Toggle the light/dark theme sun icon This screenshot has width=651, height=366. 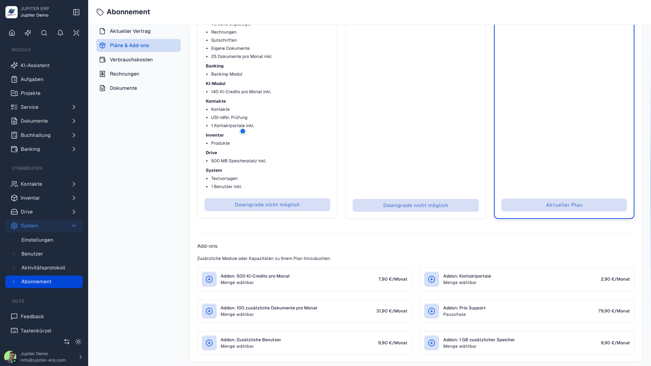78,342
